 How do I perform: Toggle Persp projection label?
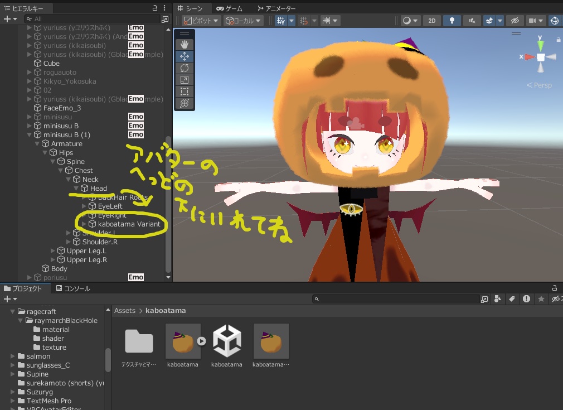(539, 85)
